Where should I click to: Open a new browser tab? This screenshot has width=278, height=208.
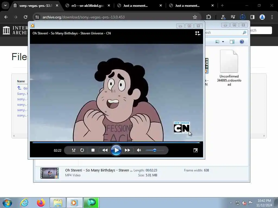[x=222, y=6]
